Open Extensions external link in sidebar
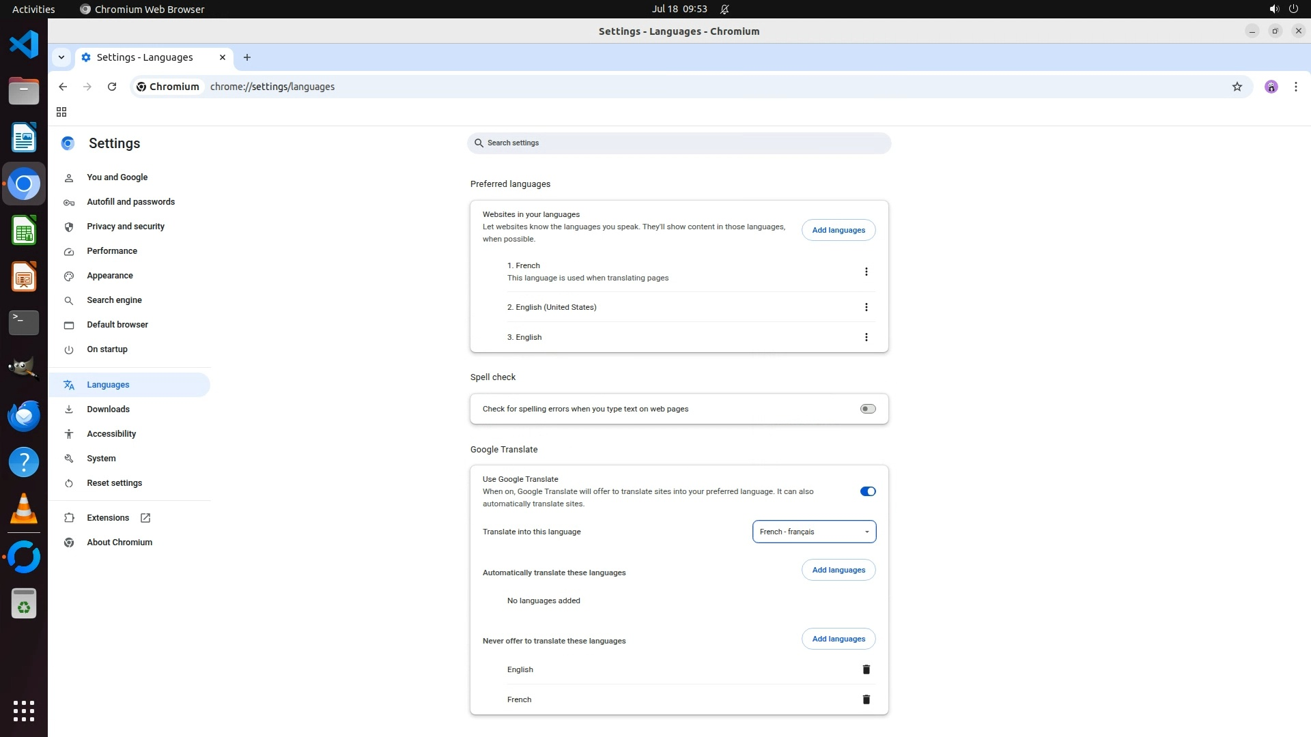 (x=108, y=518)
